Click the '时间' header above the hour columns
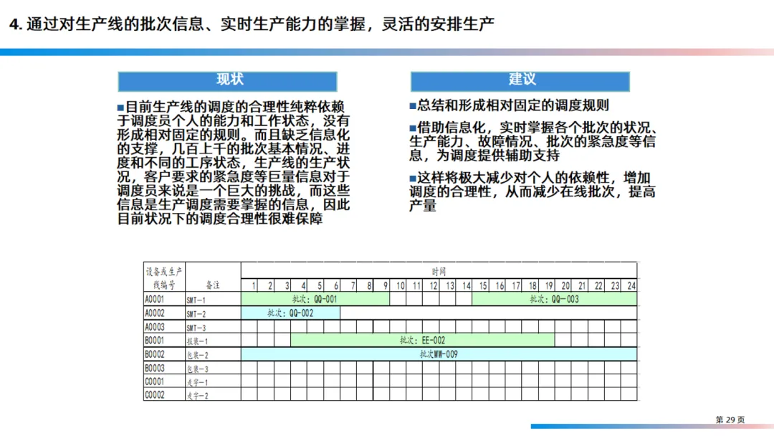The height and width of the screenshot is (436, 774). (439, 271)
